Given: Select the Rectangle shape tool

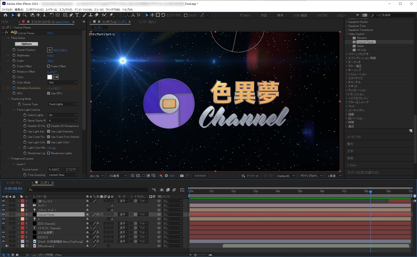Looking at the screenshot, I should click(x=65, y=15).
